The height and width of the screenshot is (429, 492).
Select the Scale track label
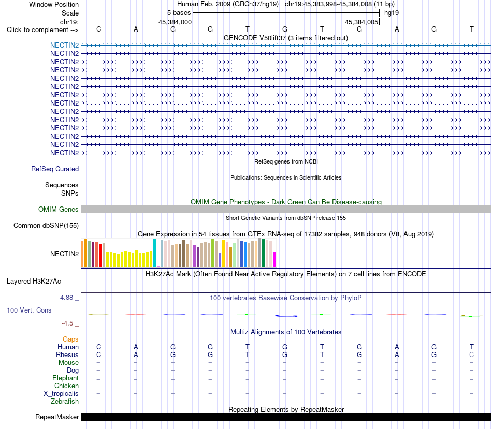click(x=70, y=13)
